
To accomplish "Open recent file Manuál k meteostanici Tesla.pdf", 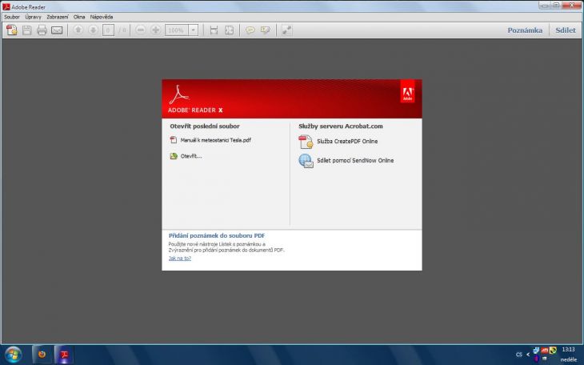I will 216,140.
